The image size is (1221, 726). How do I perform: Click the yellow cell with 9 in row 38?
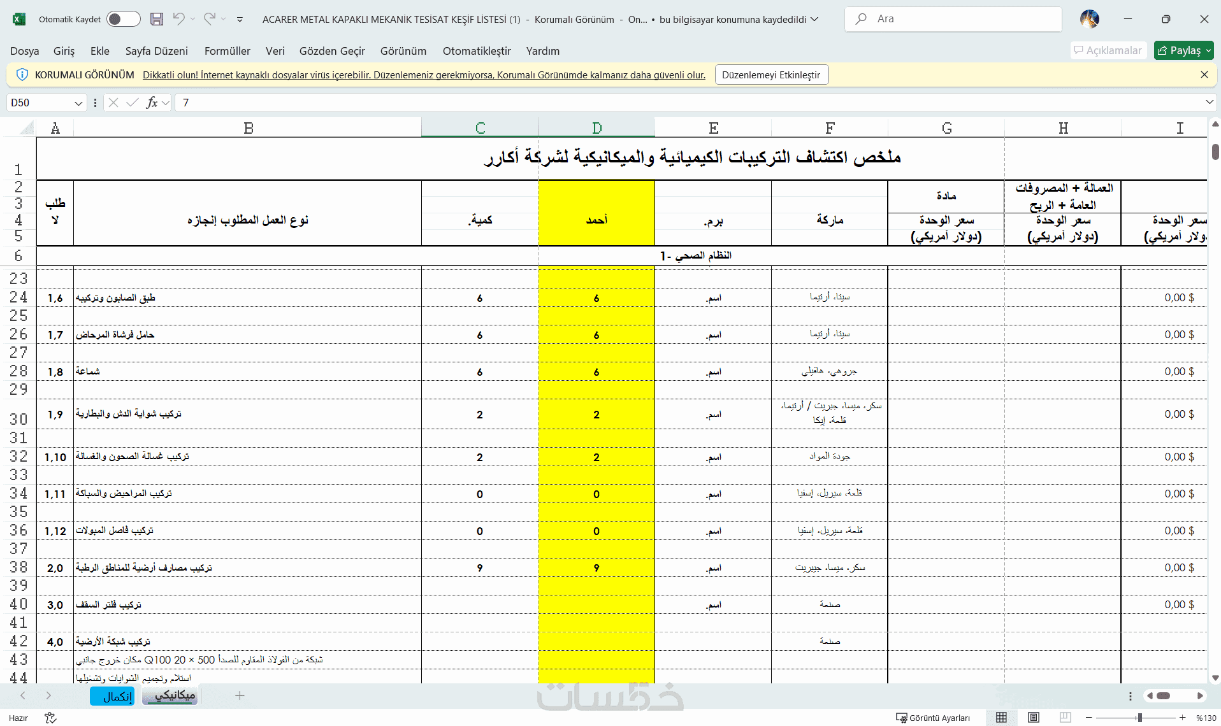(x=596, y=567)
